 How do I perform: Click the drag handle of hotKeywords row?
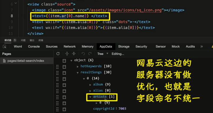click(x=57, y=67)
